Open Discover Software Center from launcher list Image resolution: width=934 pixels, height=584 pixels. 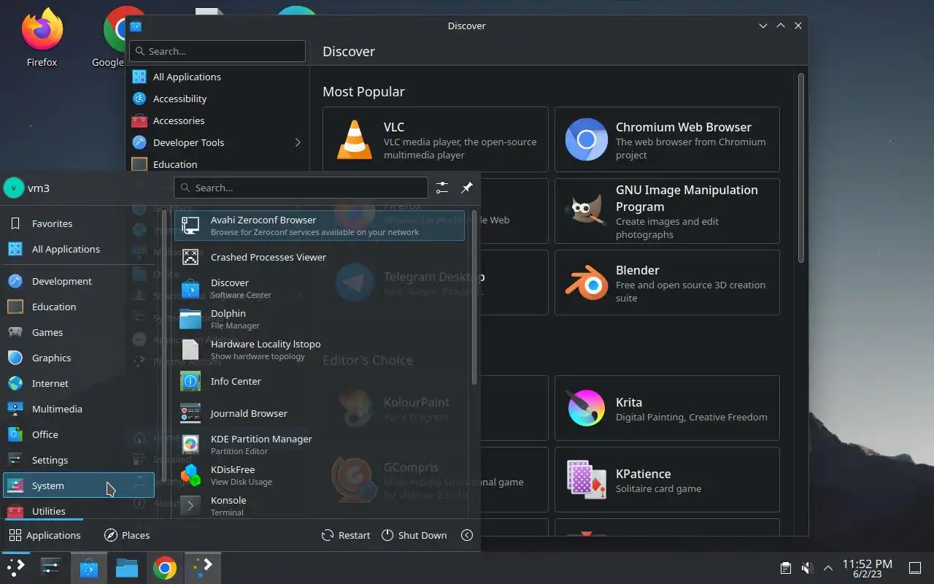pos(320,288)
